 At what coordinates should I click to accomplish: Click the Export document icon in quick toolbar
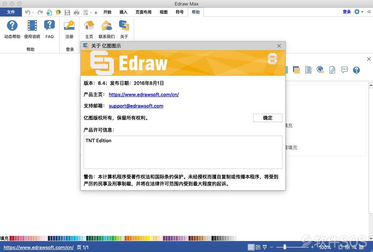point(85,12)
